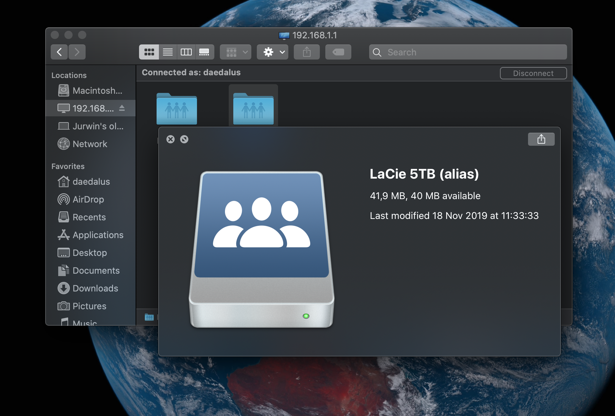
Task: Click the edit tags toolbar button
Action: pyautogui.click(x=338, y=52)
